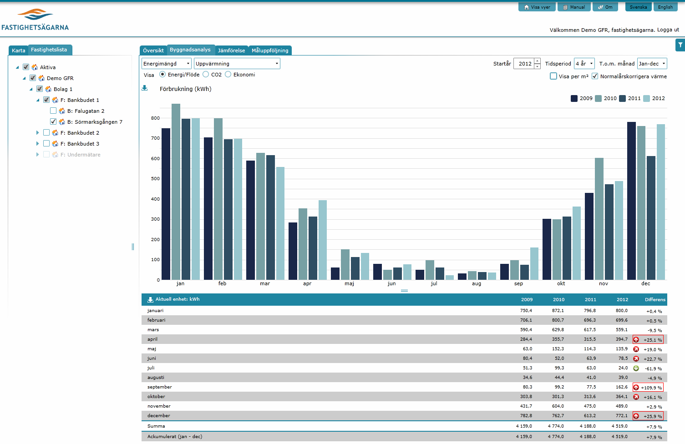Image resolution: width=685 pixels, height=444 pixels.
Task: Click the red up-arrow icon in september row
Action: coord(636,388)
